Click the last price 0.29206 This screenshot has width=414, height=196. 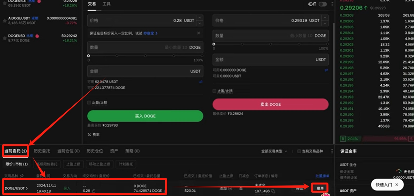point(351,8)
